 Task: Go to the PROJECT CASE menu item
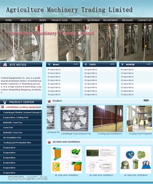[x=60, y=20]
